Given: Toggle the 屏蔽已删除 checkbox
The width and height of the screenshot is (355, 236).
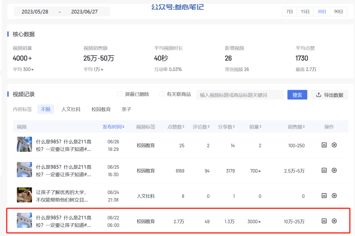Looking at the screenshot, I should click(120, 94).
